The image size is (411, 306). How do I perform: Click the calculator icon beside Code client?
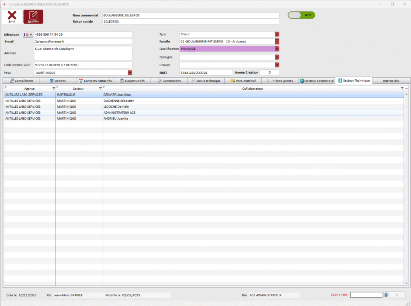(387, 295)
